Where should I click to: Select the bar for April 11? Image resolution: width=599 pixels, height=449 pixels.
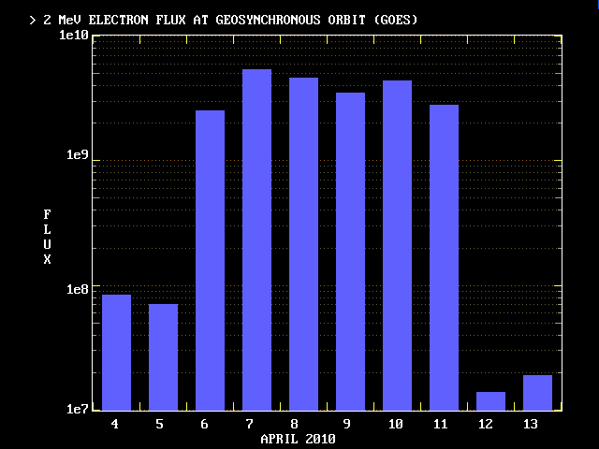[444, 258]
